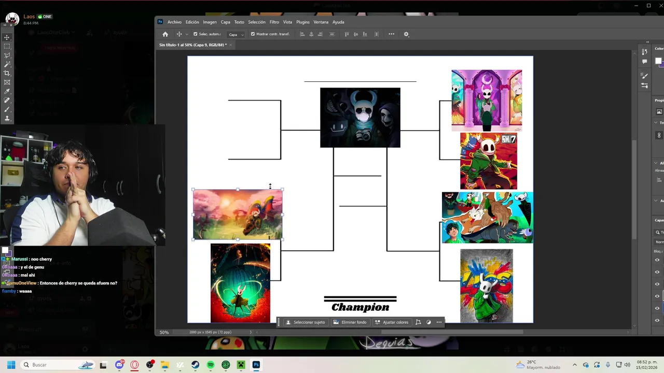This screenshot has height=373, width=664.
Task: Click the Buscar search box in taskbar
Action: 58,365
